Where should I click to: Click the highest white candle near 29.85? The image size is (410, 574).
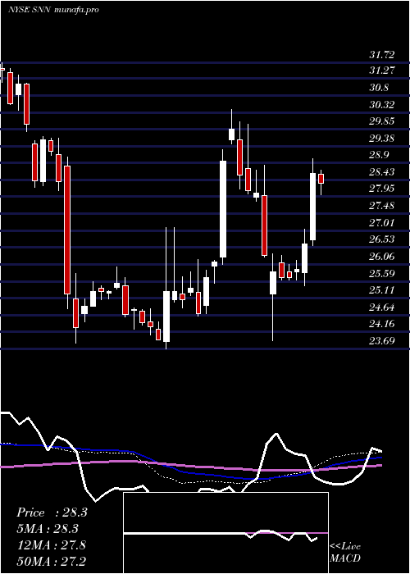pyautogui.click(x=231, y=134)
